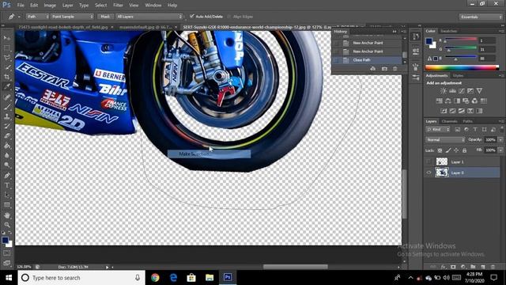This screenshot has width=506, height=285.
Task: Click the Vibrance adjustment icon
Action: click(479, 91)
